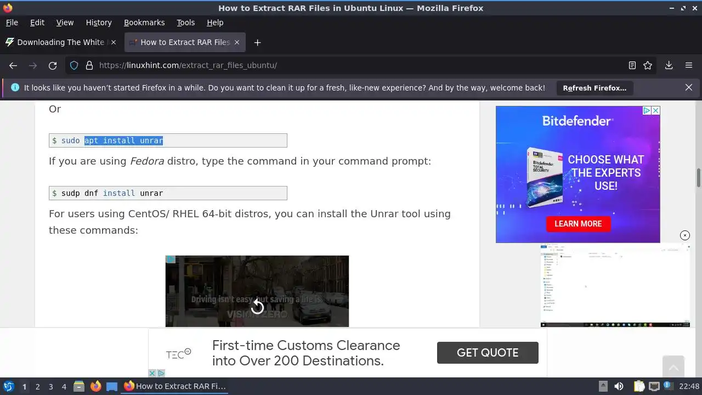Bookmark this page with the star
The width and height of the screenshot is (702, 395).
coord(648,65)
